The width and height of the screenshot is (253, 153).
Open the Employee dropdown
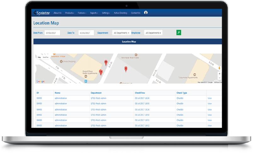(153, 33)
